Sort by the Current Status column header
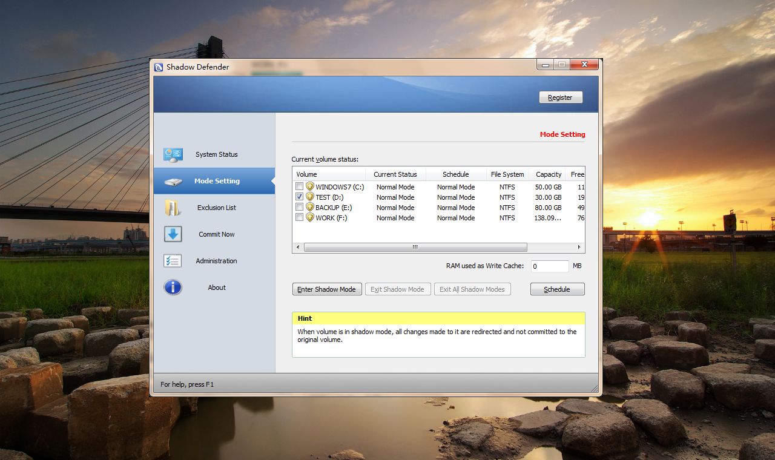Viewport: 775px width, 460px height. click(x=395, y=174)
